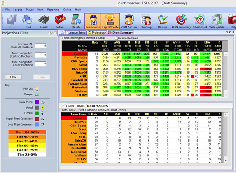The height and width of the screenshot is (173, 236).
Task: Select FNTSY row in Roto Values table
Action: coord(142,159)
